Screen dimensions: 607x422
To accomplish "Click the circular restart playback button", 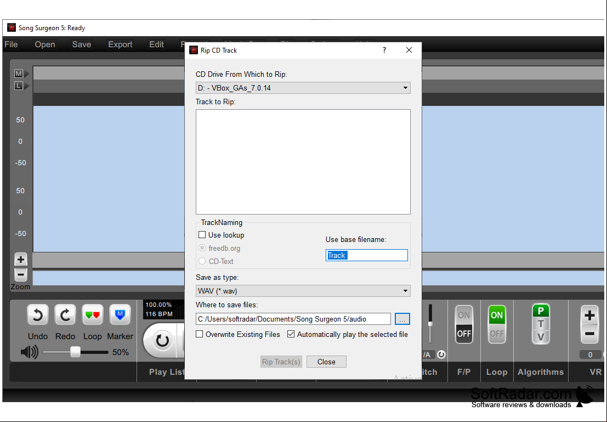I will [x=162, y=341].
